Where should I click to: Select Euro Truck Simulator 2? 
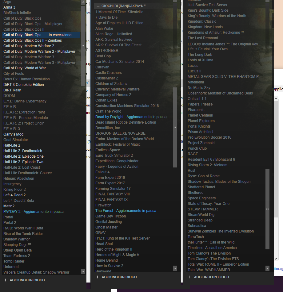[114, 156]
